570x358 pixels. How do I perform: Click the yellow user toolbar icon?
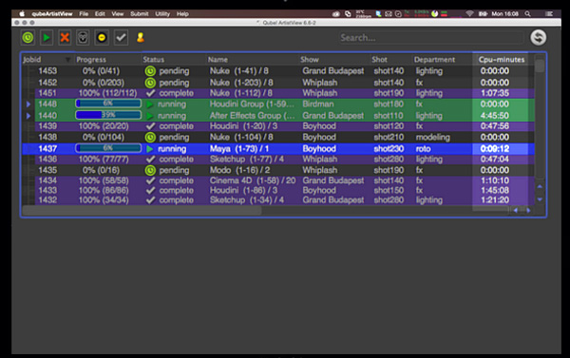pyautogui.click(x=141, y=37)
